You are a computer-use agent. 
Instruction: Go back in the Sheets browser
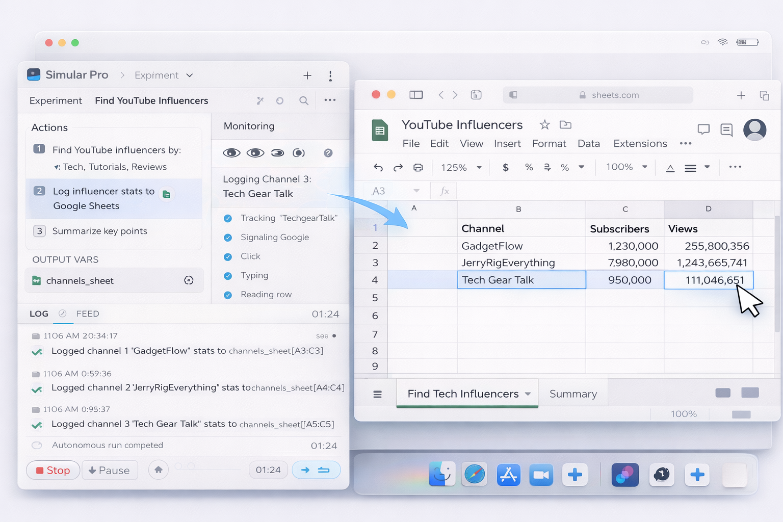point(441,95)
